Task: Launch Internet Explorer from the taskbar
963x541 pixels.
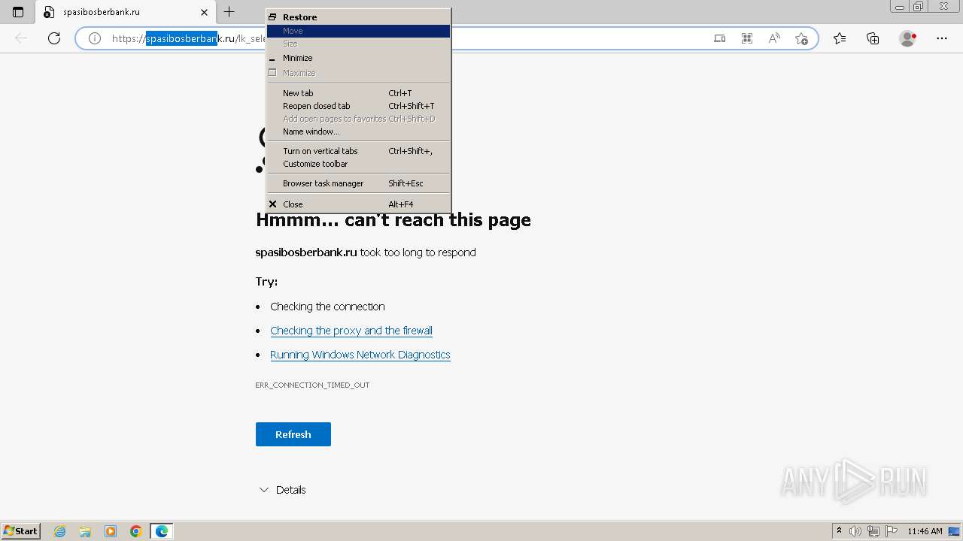Action: coord(60,531)
